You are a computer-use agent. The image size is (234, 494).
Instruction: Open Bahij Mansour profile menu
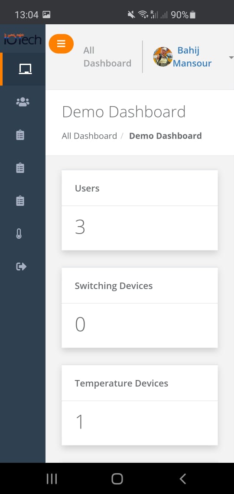[192, 57]
